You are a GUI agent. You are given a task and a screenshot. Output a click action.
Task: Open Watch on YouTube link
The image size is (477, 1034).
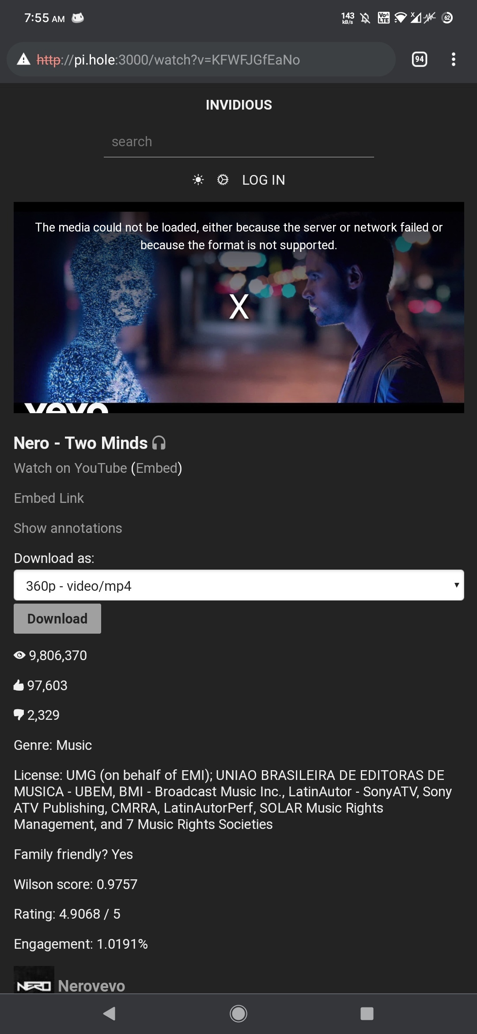[x=70, y=468]
